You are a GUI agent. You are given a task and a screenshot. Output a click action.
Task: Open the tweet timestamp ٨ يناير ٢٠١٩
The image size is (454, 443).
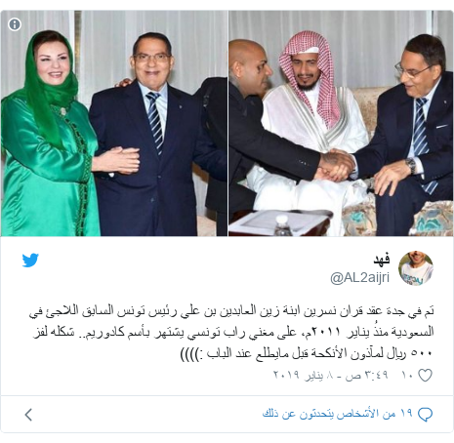(331, 375)
